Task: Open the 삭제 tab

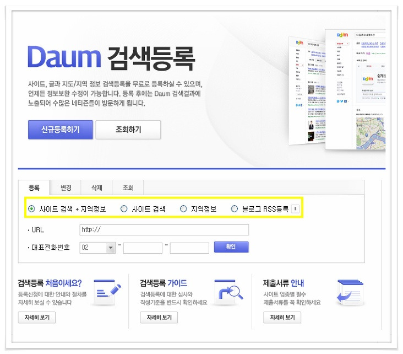Action: pyautogui.click(x=97, y=187)
